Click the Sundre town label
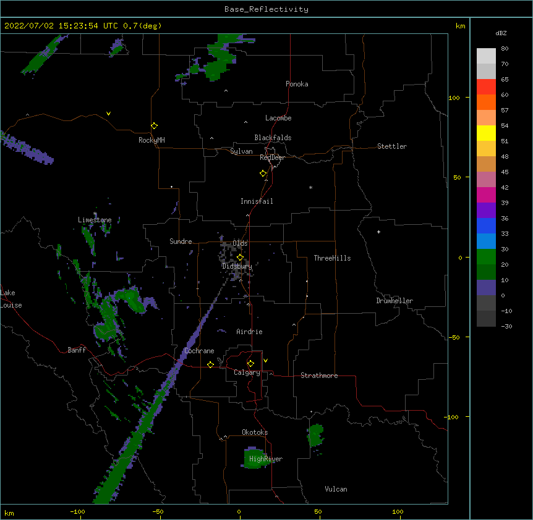Image resolution: width=533 pixels, height=520 pixels. click(x=181, y=241)
